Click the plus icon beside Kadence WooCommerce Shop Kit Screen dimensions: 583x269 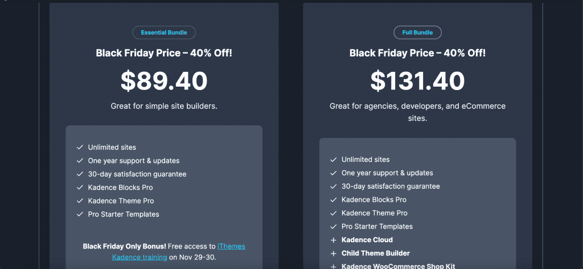[333, 266]
